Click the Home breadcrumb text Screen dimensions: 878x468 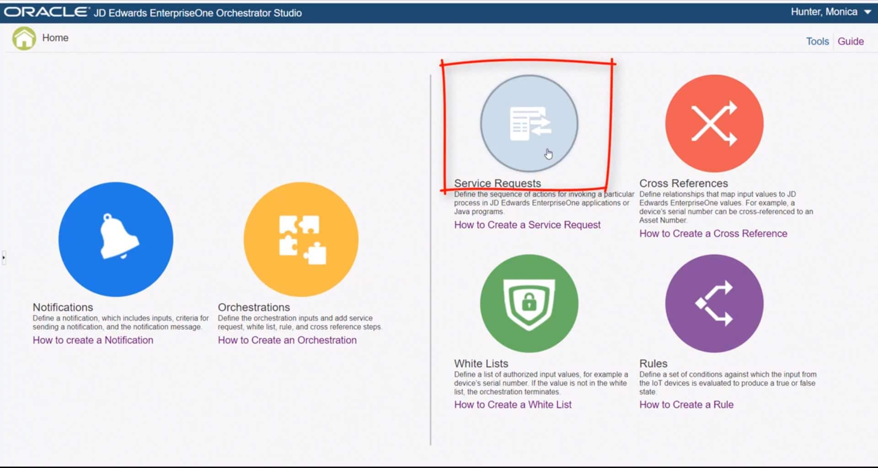pos(55,38)
